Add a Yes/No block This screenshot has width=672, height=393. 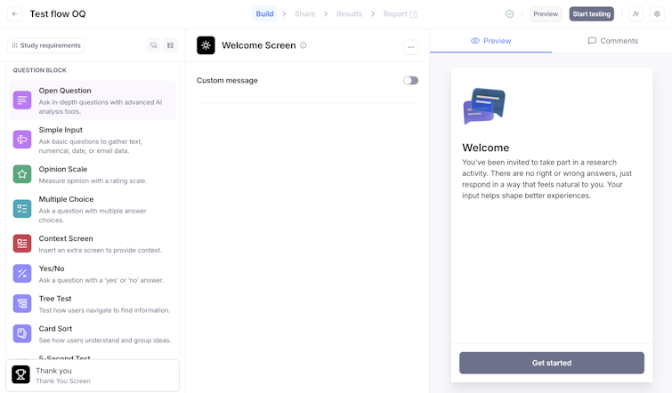93,274
